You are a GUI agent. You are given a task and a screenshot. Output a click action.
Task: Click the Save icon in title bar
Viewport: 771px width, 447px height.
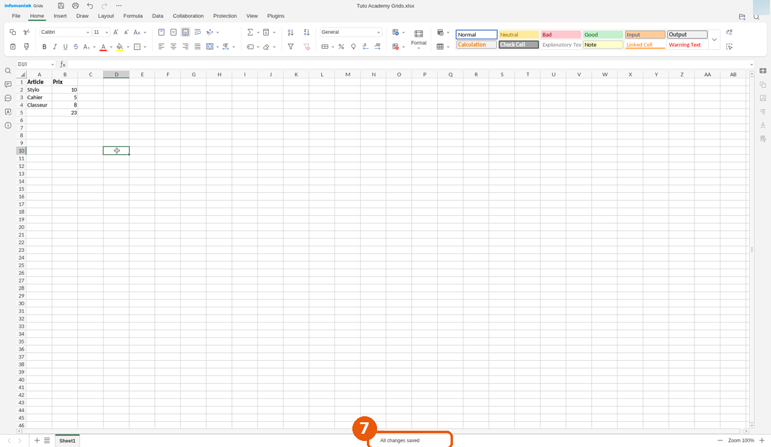(x=61, y=5)
